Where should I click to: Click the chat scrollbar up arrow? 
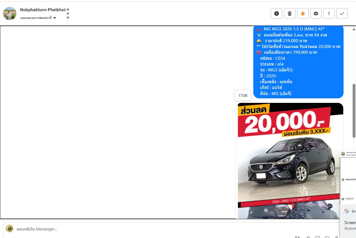[x=354, y=29]
